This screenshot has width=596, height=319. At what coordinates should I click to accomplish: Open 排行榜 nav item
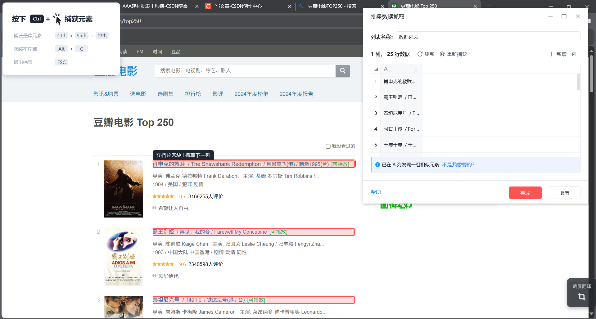[x=193, y=94]
